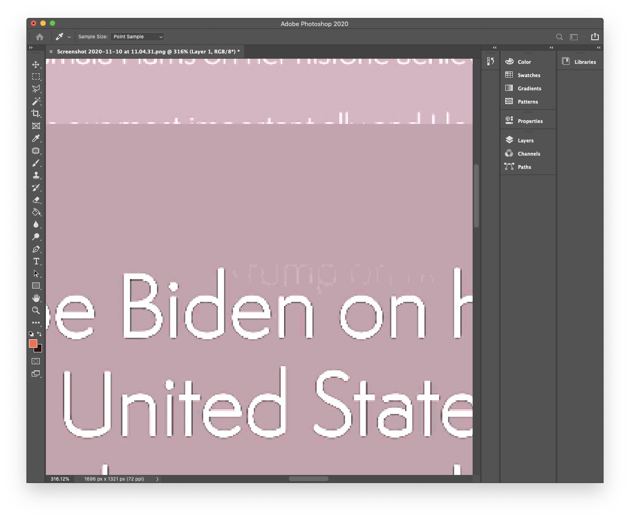Swap foreground and background colors
Screen dimensions: 630x518
coord(39,334)
